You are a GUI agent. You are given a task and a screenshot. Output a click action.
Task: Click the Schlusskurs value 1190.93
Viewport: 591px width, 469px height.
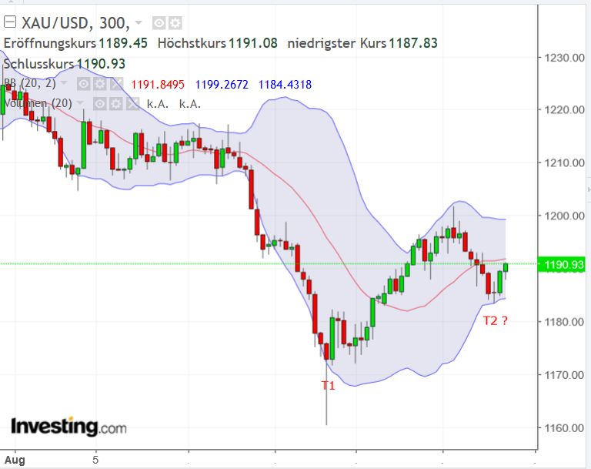101,64
